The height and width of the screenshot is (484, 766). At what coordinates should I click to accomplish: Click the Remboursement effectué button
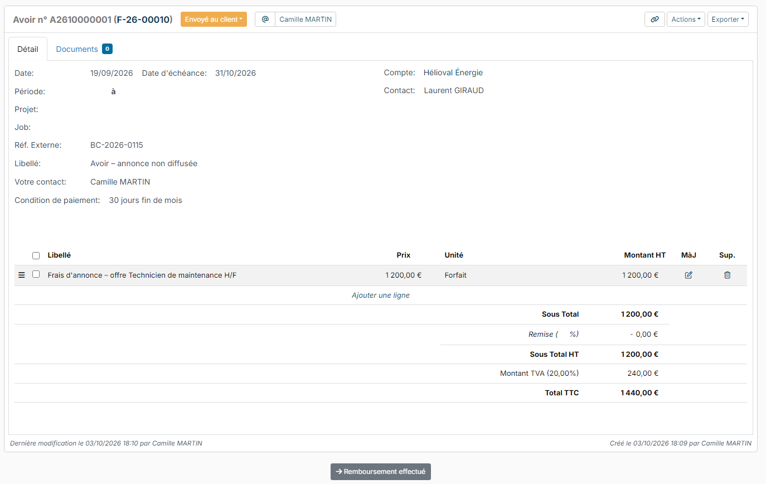click(x=381, y=472)
